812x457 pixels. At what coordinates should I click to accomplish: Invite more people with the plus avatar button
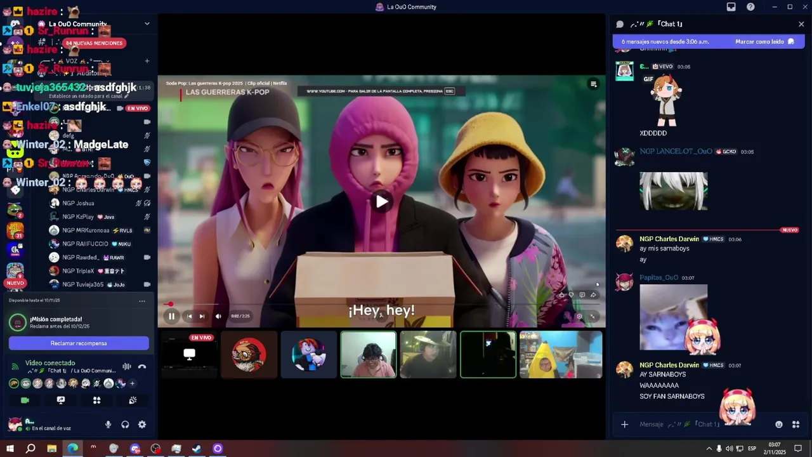coord(132,383)
